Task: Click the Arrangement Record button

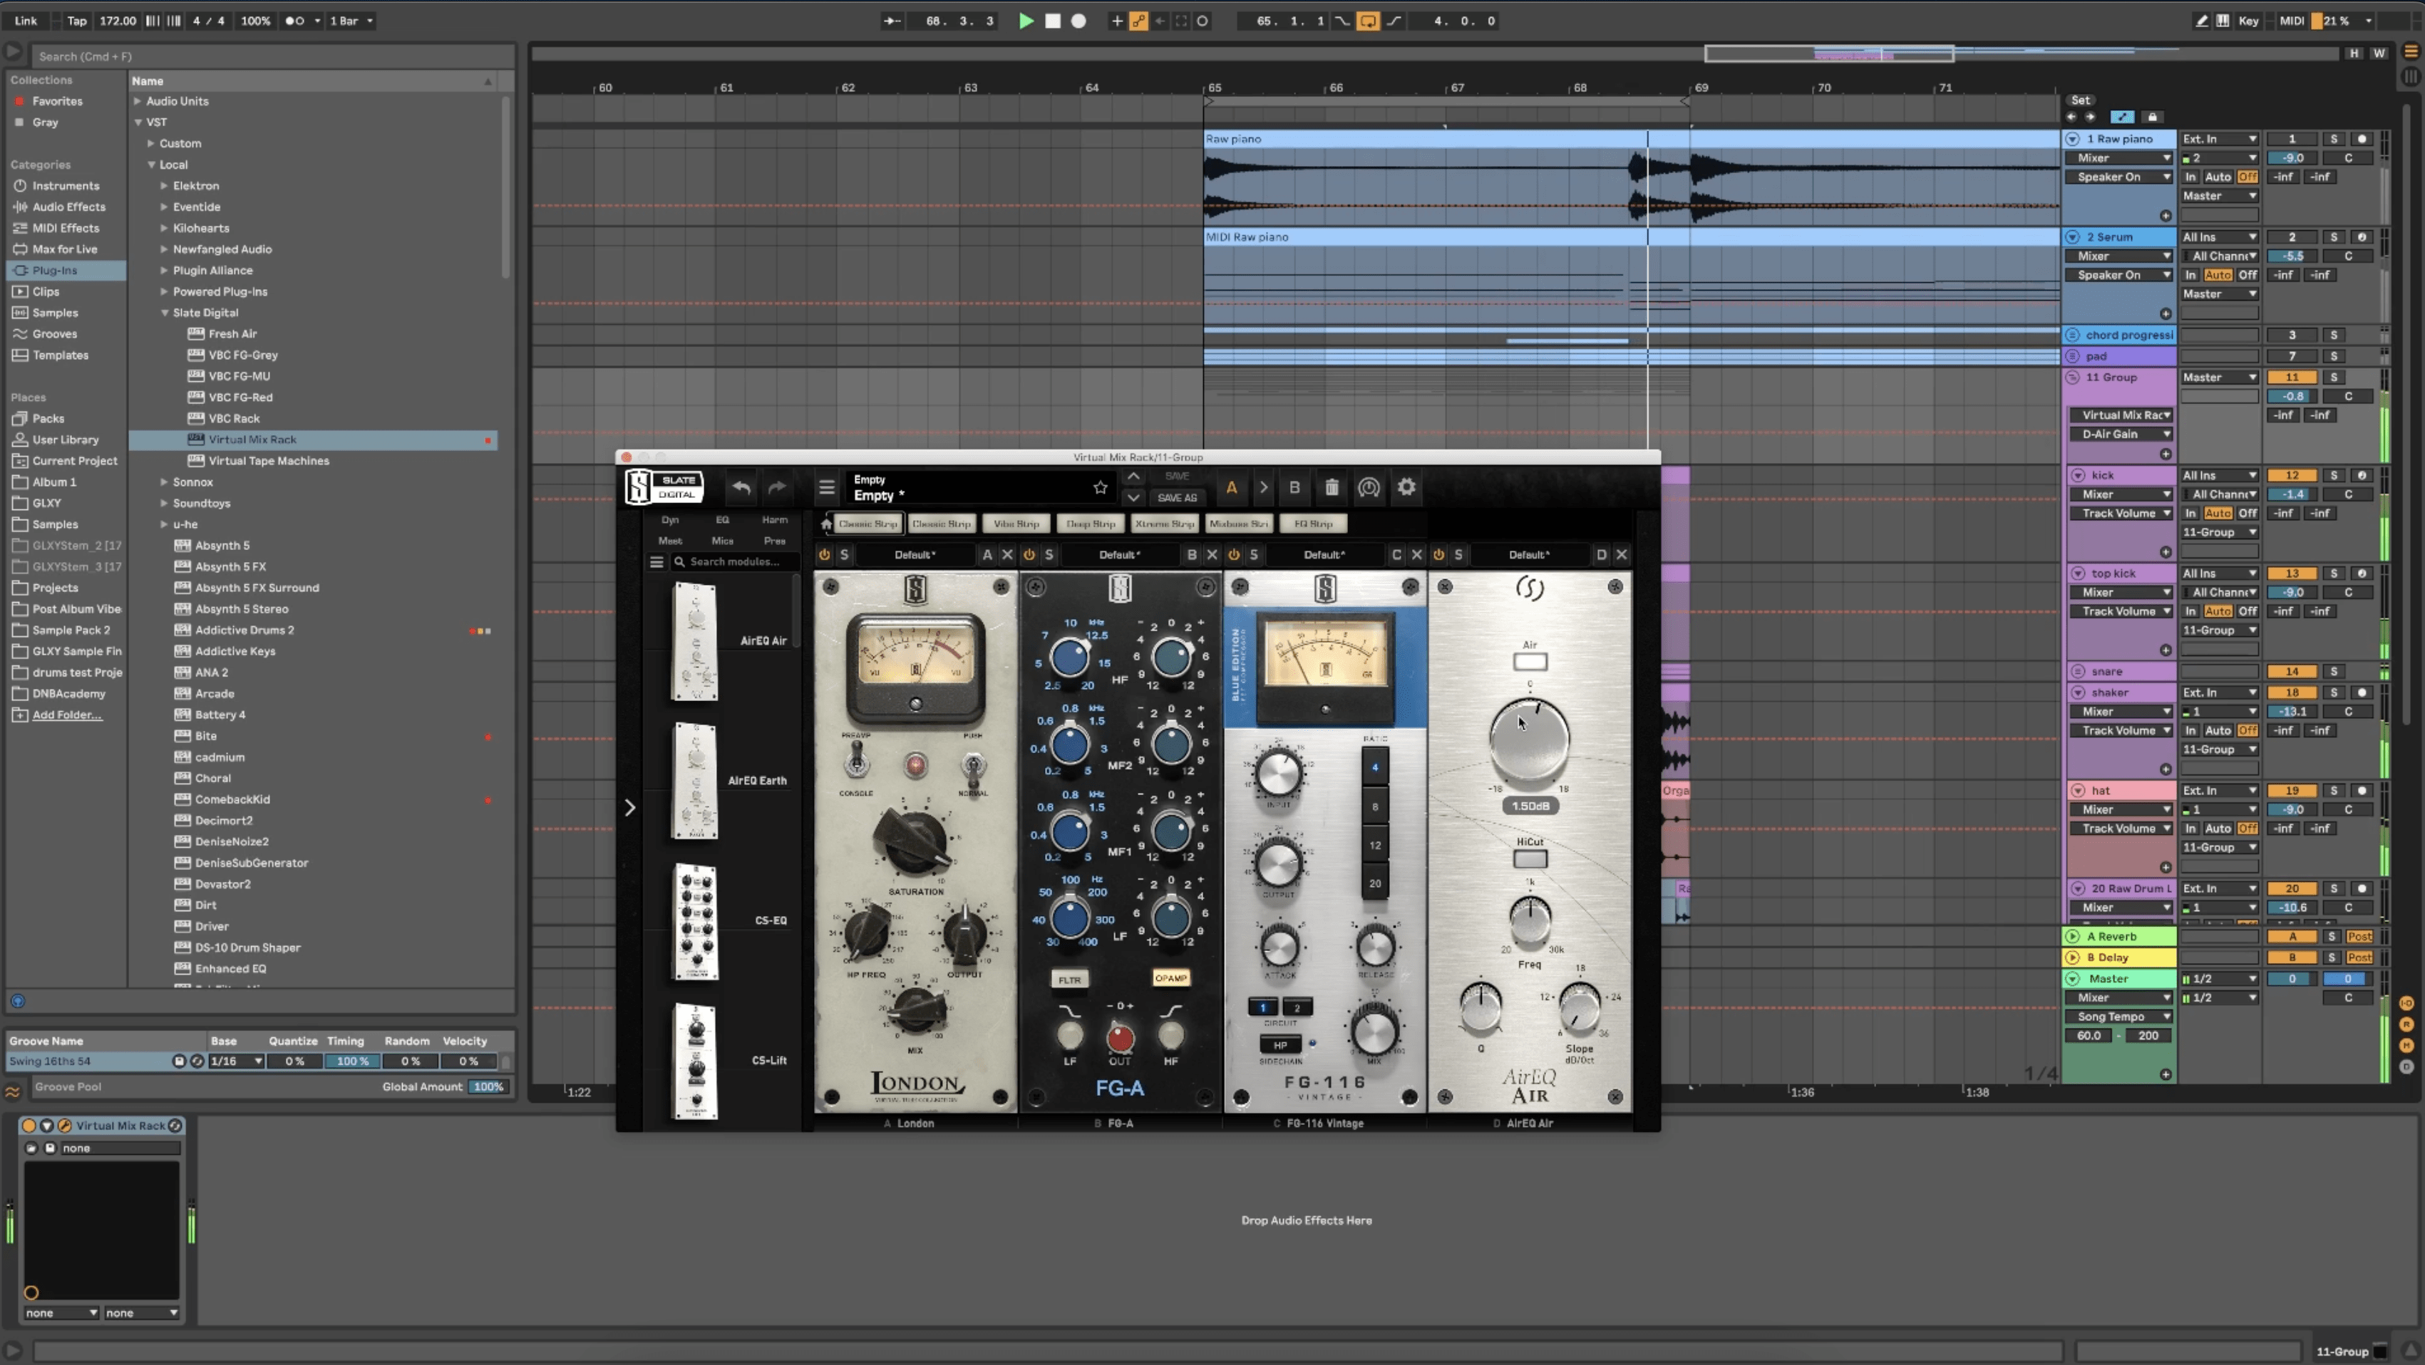Action: (1078, 21)
